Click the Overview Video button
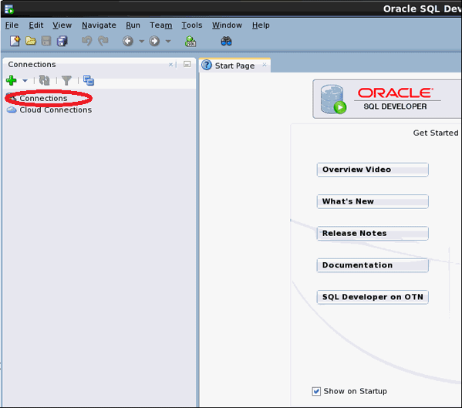462x408 pixels. click(373, 170)
